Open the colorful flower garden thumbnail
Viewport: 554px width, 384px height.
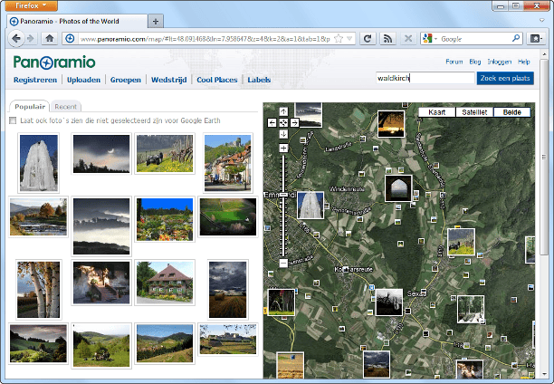pyautogui.click(x=165, y=219)
